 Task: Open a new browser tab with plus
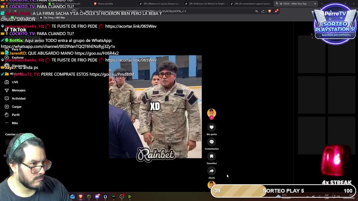click(x=322, y=4)
